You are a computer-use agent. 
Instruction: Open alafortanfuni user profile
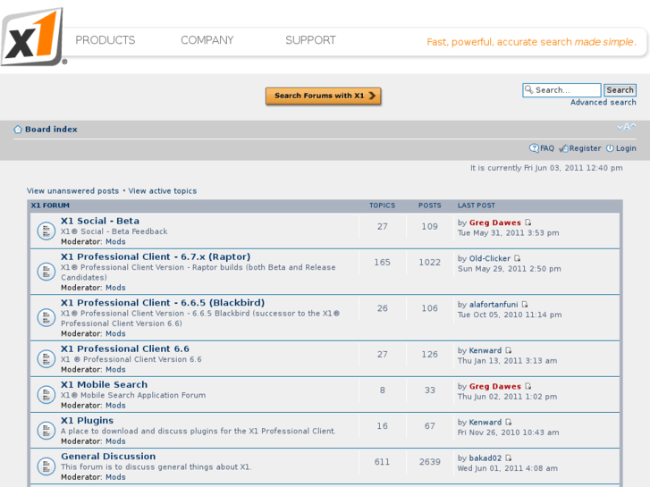(494, 305)
